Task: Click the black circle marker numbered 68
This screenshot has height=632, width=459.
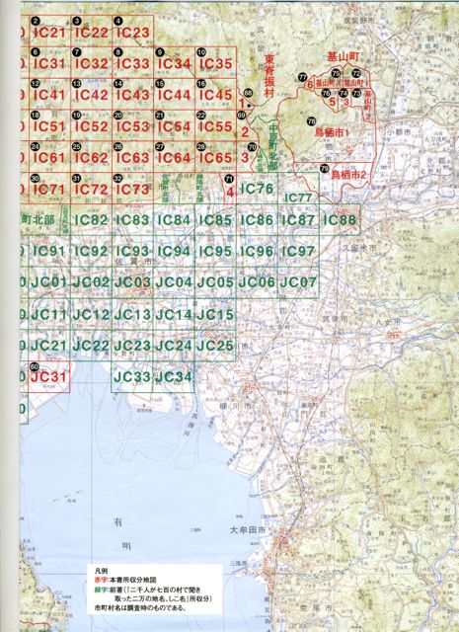Action: click(248, 93)
